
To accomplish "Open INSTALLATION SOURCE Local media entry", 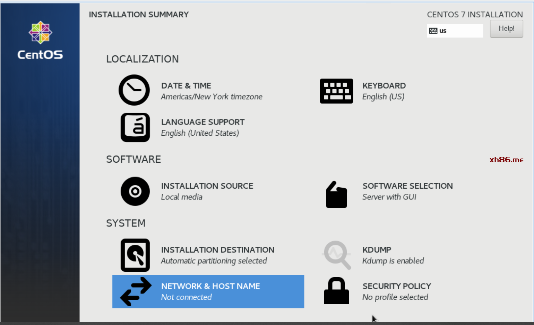I will (207, 191).
